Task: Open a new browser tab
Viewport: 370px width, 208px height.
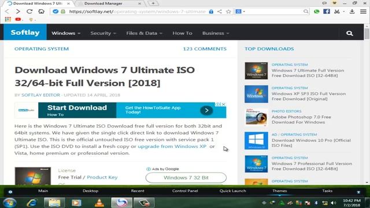Action: point(153,3)
